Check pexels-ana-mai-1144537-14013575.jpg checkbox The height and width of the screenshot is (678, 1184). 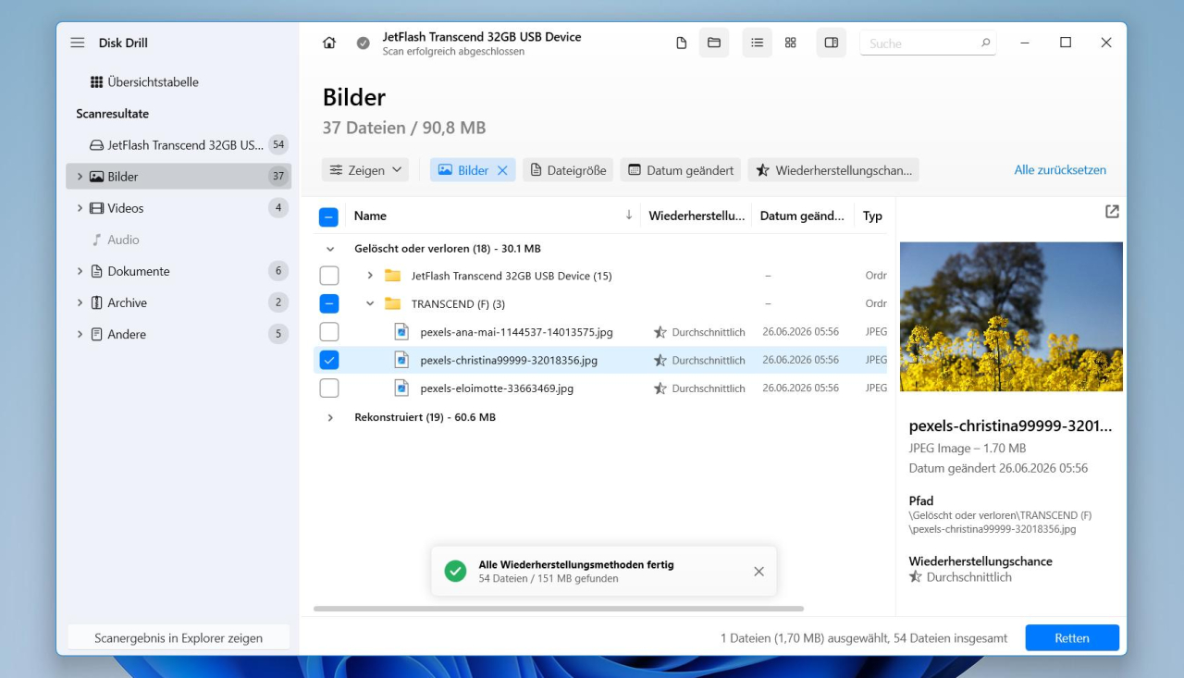click(x=328, y=332)
